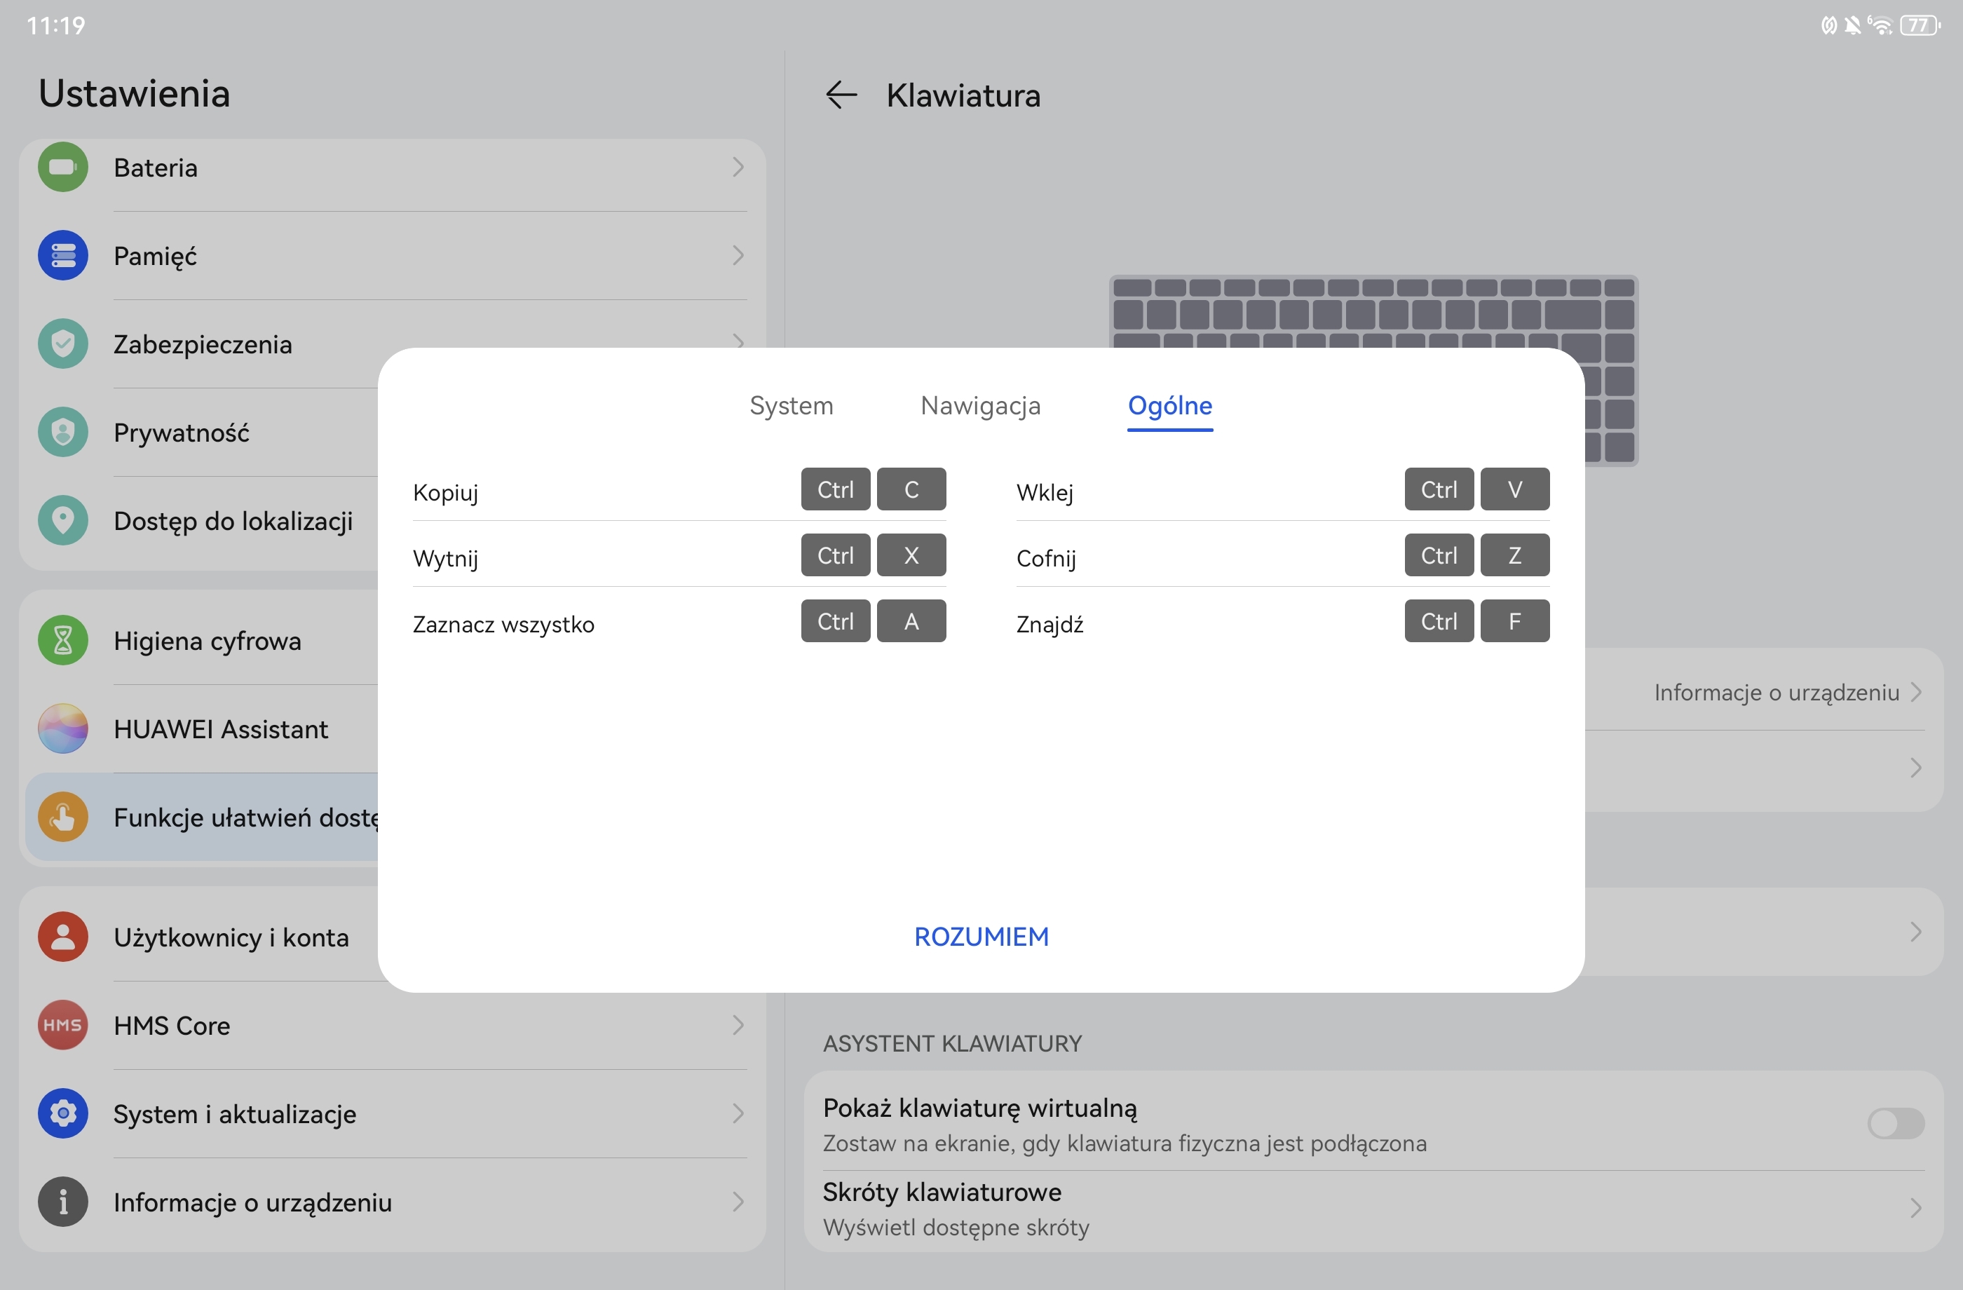Click the Dostęp do lokalizacji pin icon
The height and width of the screenshot is (1290, 1963).
click(x=62, y=520)
